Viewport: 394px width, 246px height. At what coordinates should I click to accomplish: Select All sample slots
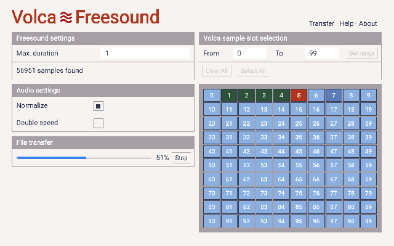(253, 71)
